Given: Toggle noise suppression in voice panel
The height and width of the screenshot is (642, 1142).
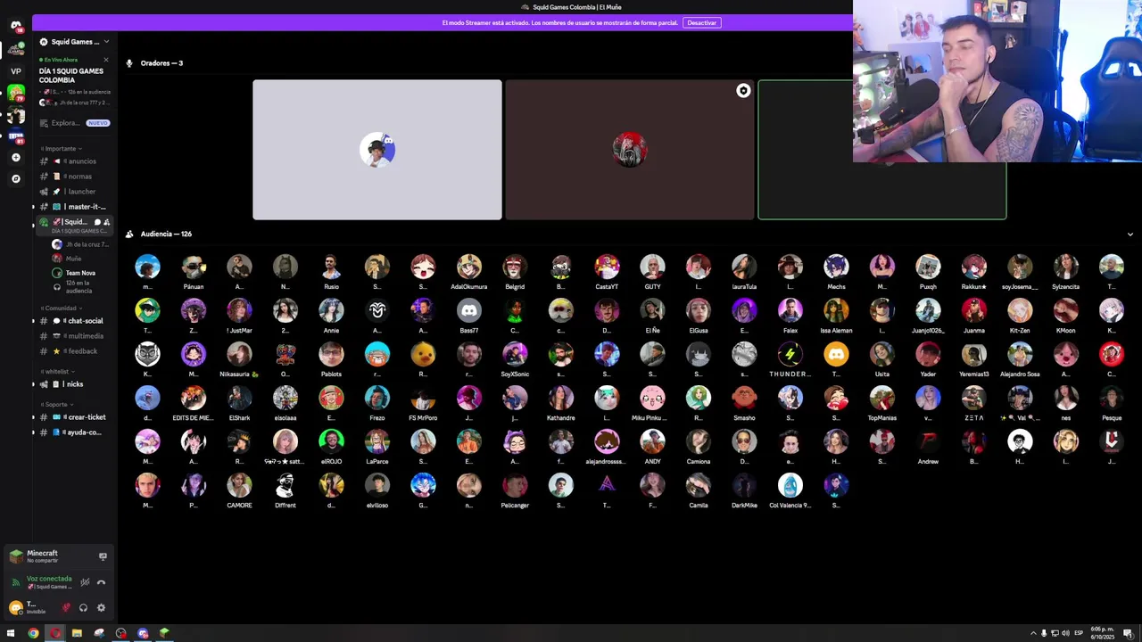Looking at the screenshot, I should 85,582.
